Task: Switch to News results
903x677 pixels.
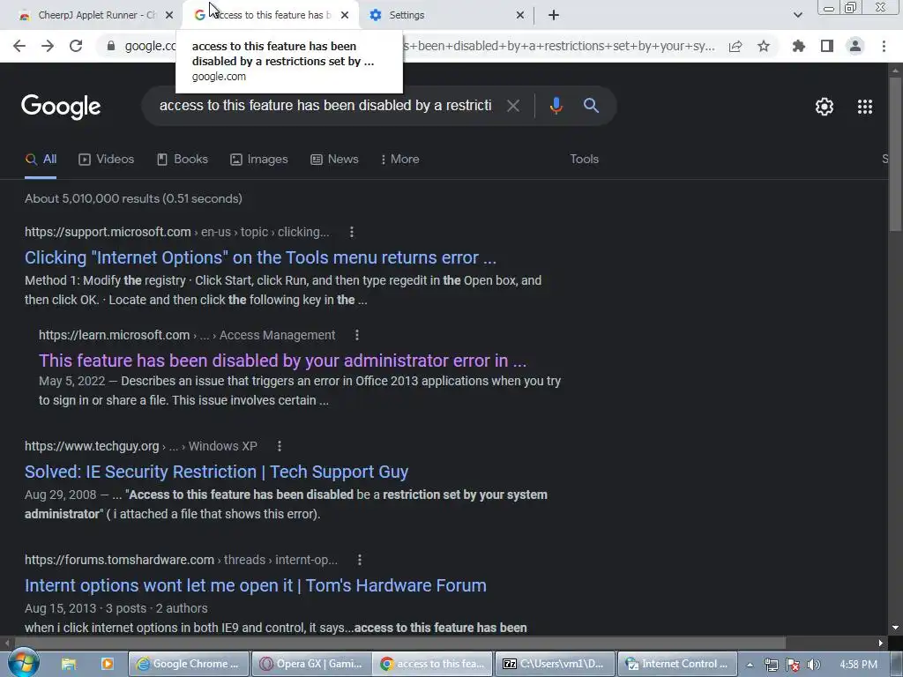Action: [x=334, y=160]
